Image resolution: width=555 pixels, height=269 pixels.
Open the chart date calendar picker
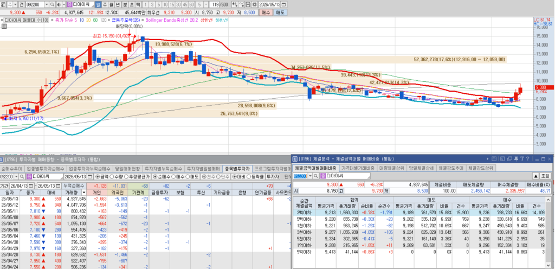point(284,4)
